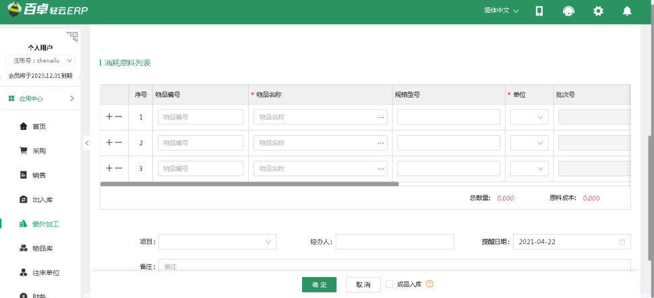The height and width of the screenshot is (298, 654).
Task: Click ellipsis in row 2 物品名称 field
Action: click(x=380, y=143)
